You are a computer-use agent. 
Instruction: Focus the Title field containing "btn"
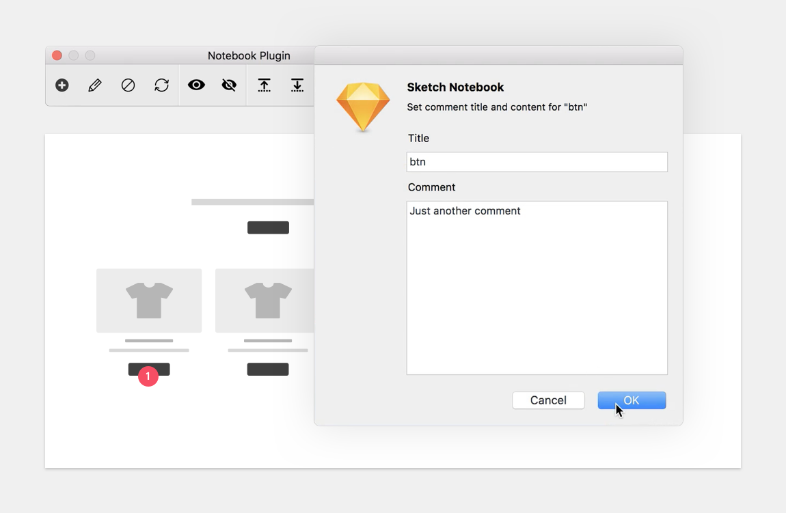point(537,162)
